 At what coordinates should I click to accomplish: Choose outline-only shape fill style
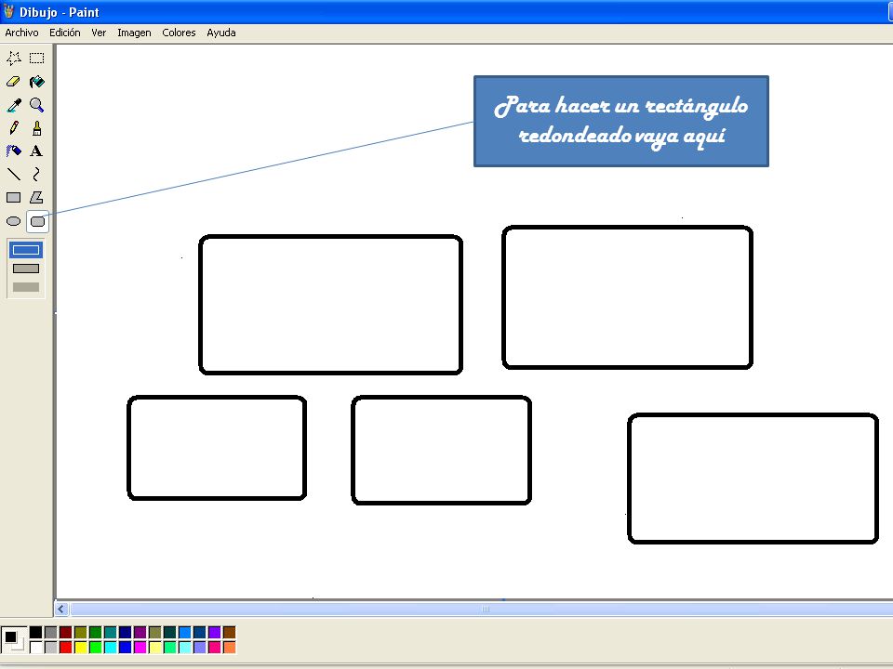pos(26,250)
